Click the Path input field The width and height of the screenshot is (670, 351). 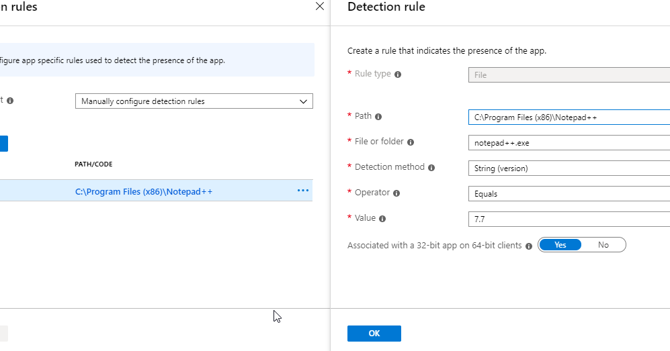tap(569, 117)
